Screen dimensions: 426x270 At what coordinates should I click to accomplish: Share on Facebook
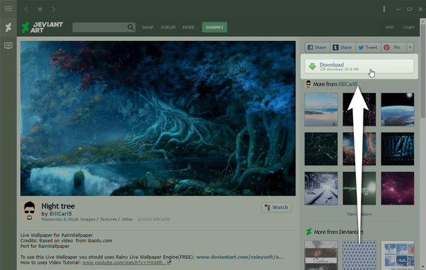click(317, 47)
